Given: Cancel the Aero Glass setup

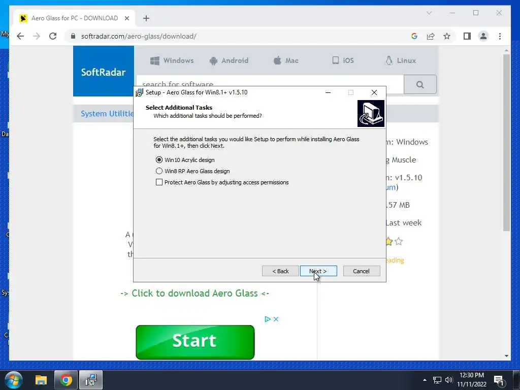Looking at the screenshot, I should (x=362, y=271).
